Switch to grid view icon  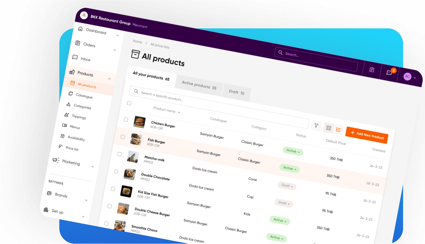point(329,128)
